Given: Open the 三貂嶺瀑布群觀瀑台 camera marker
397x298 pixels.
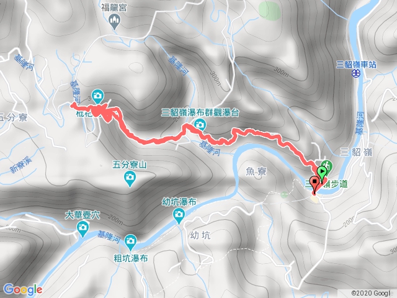Looking at the screenshot, I should (x=200, y=125).
